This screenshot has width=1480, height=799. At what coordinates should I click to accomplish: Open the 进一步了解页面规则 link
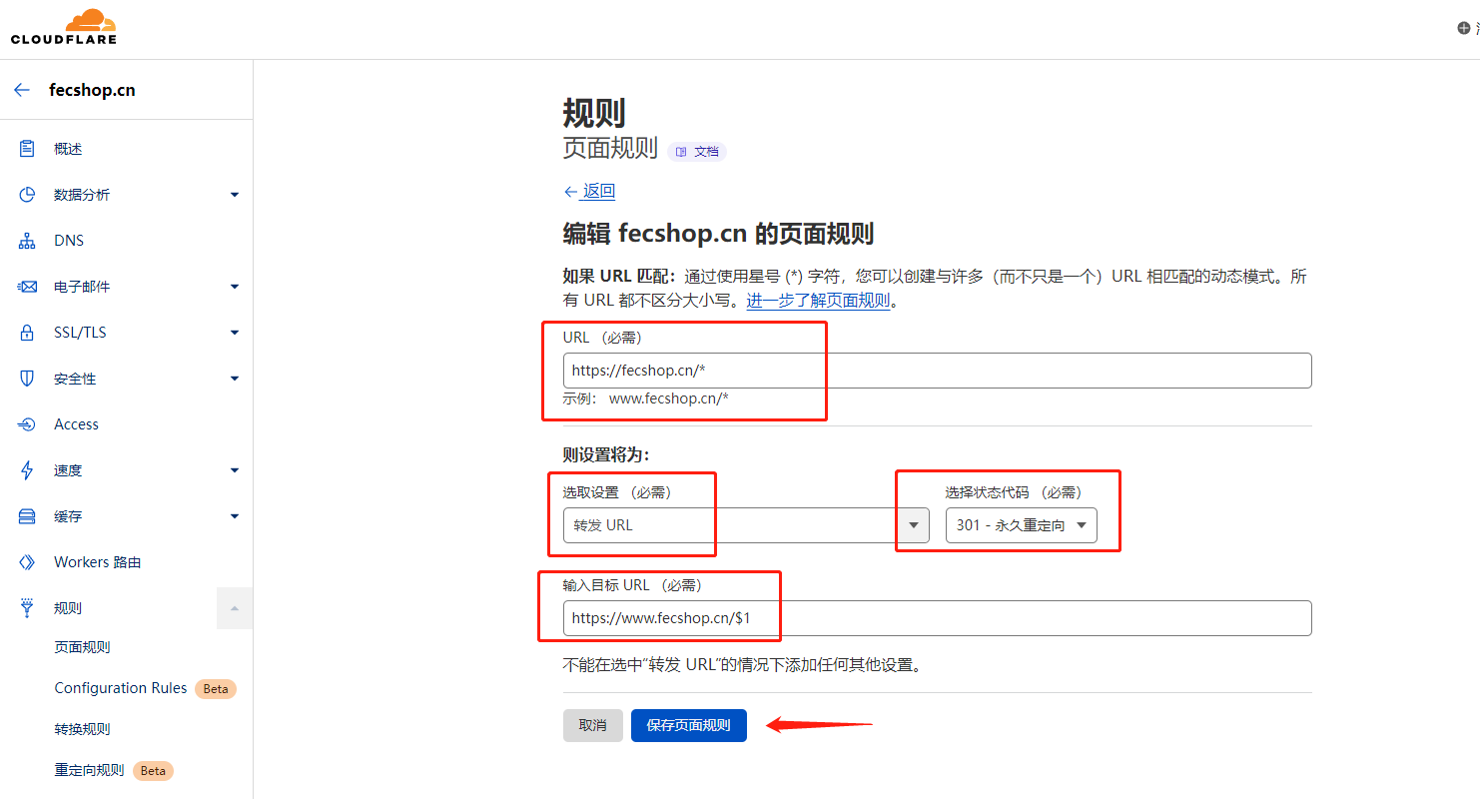click(x=818, y=300)
